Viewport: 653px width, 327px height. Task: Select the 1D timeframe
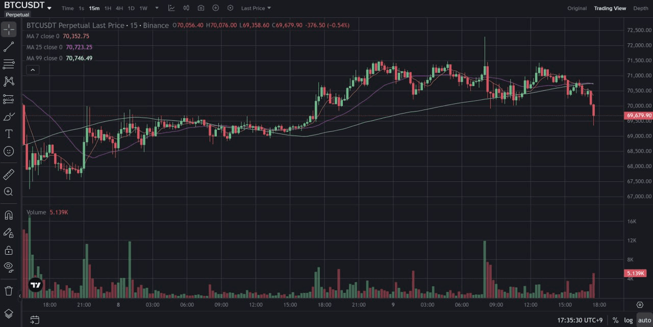(131, 8)
